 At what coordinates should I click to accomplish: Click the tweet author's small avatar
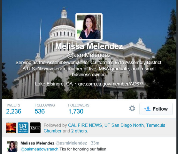pos(12,146)
